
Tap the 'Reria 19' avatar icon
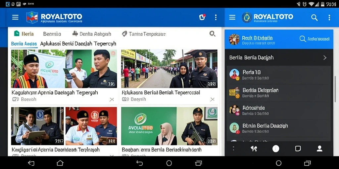234,75
